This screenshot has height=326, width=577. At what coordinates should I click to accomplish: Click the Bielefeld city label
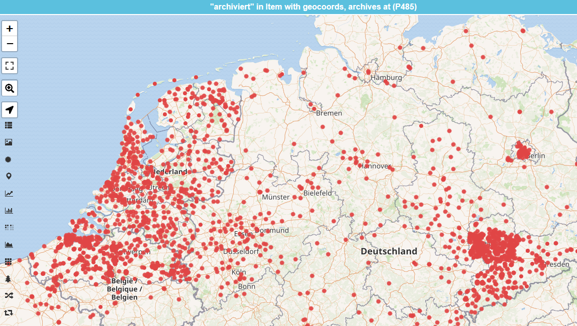click(318, 193)
